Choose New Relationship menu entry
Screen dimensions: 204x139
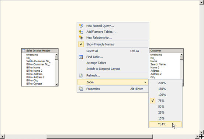tap(113, 38)
